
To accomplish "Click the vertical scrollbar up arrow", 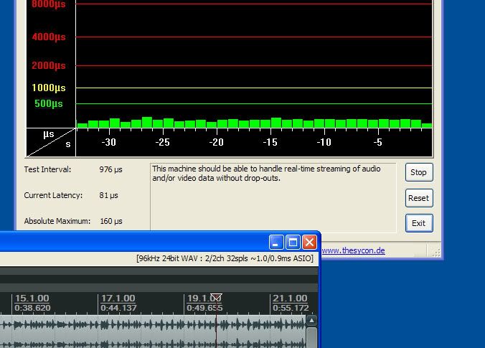I will pos(311,321).
